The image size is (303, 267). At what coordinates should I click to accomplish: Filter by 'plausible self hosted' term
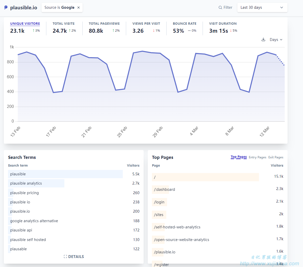coord(74,239)
